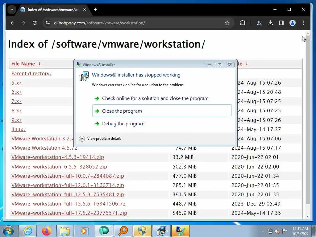Open Chrome three-dot menu
The image size is (316, 237).
point(304,23)
